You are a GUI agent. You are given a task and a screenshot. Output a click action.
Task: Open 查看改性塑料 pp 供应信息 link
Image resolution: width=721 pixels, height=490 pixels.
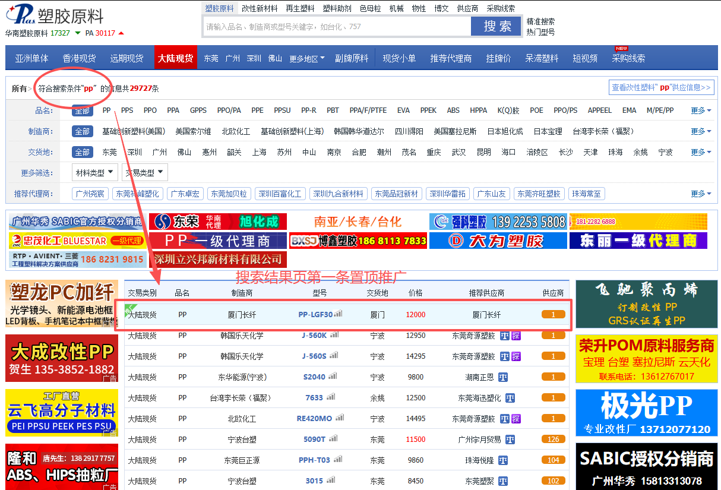pos(661,87)
